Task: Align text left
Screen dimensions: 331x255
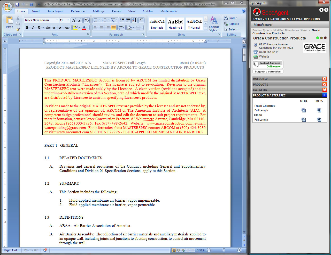Action: coord(96,28)
